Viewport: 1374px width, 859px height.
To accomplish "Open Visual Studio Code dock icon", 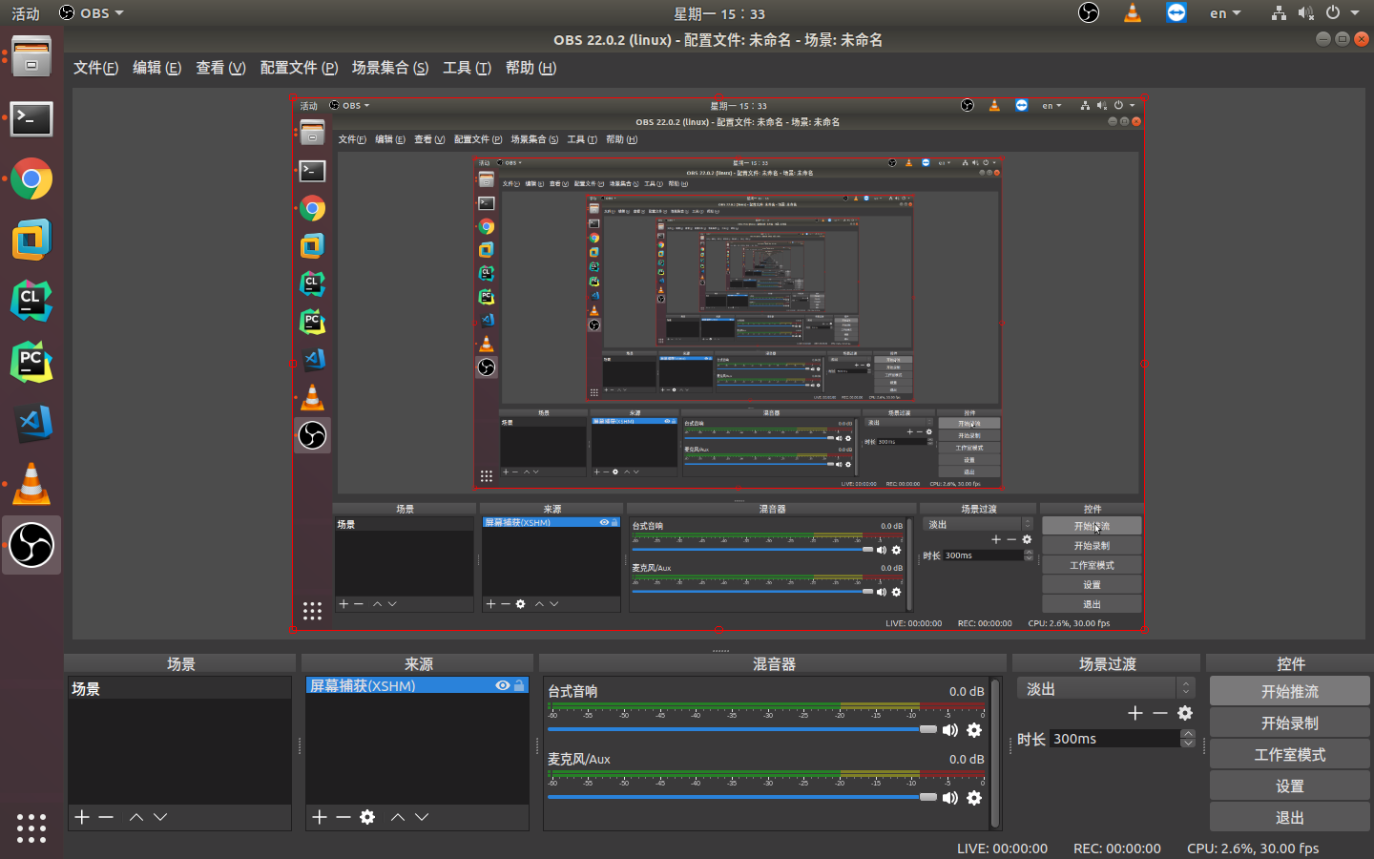I will (x=32, y=423).
